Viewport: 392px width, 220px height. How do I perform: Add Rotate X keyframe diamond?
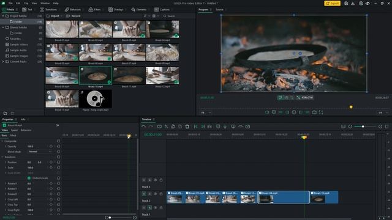coord(51,183)
